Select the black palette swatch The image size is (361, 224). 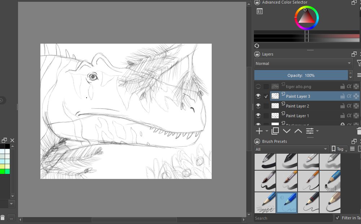point(7,146)
